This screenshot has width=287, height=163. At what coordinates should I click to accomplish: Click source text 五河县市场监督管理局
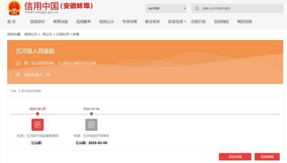tap(42, 136)
